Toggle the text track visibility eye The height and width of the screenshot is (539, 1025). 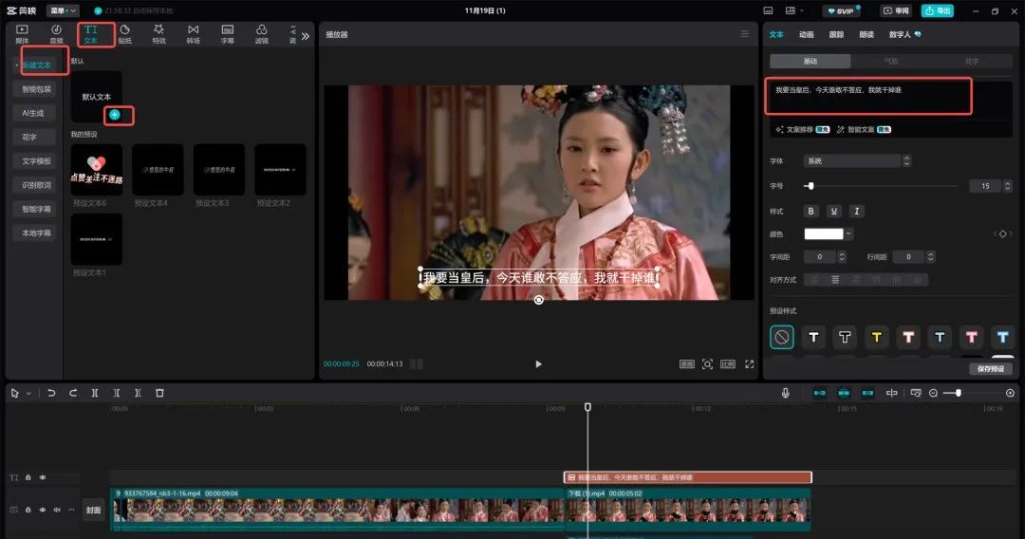pyautogui.click(x=43, y=477)
